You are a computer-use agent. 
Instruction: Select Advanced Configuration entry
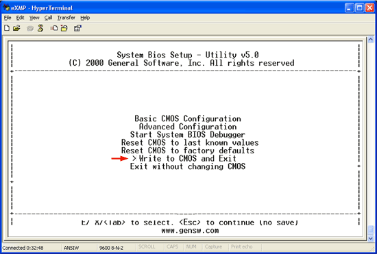[188, 127]
